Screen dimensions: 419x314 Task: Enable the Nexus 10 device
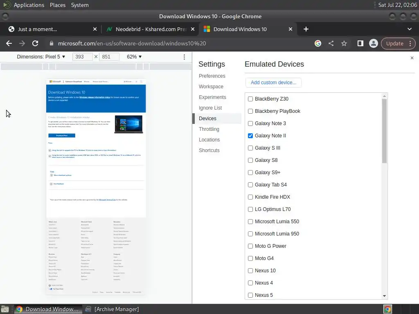coord(250,271)
